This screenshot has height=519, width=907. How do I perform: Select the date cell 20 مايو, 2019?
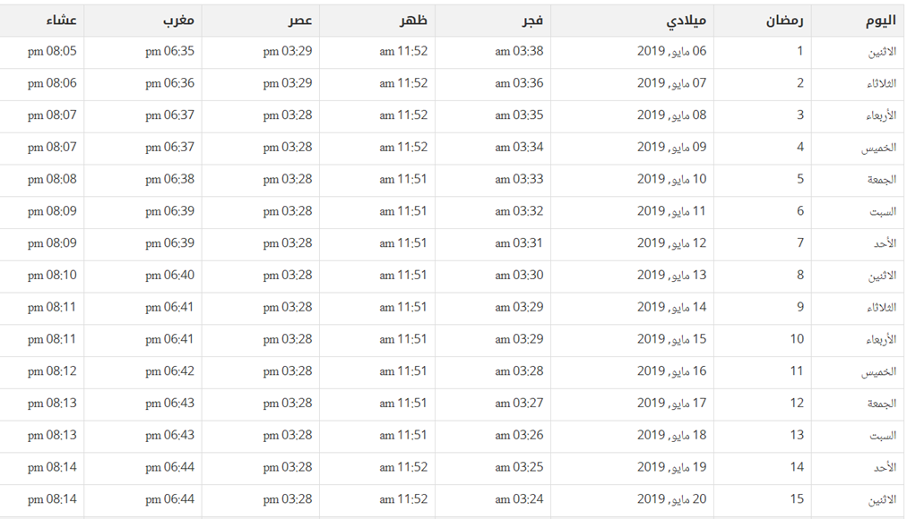(671, 498)
